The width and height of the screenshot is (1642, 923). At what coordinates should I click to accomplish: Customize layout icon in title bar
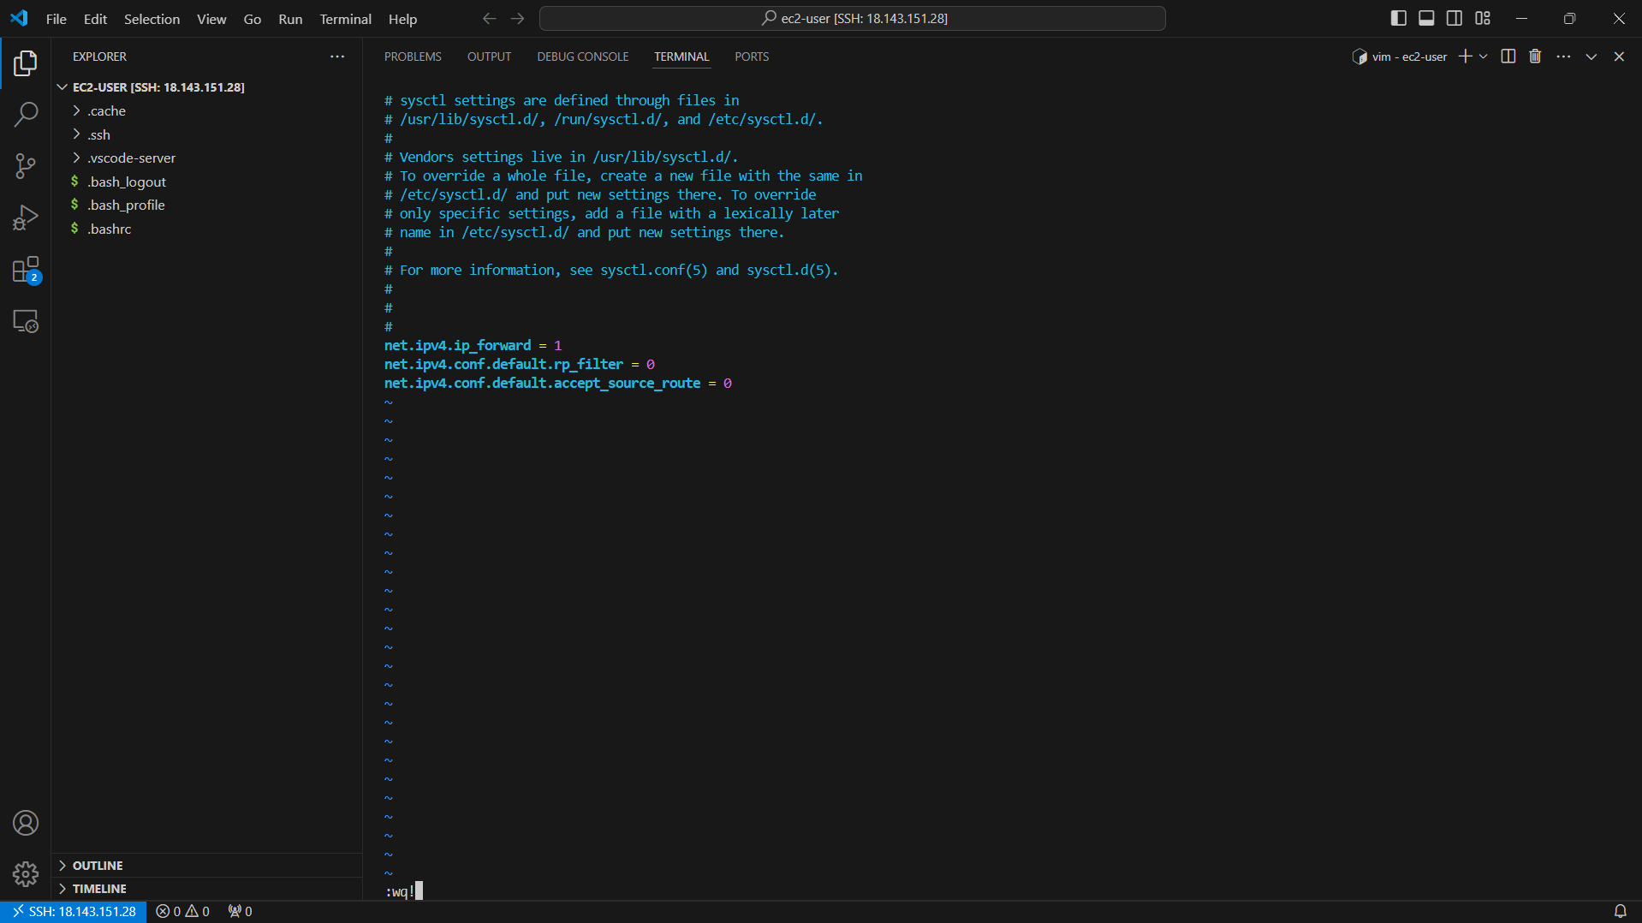pos(1483,18)
